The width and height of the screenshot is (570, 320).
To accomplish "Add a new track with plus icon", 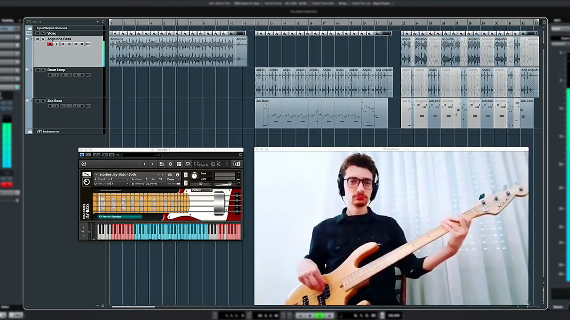I will point(97,22).
